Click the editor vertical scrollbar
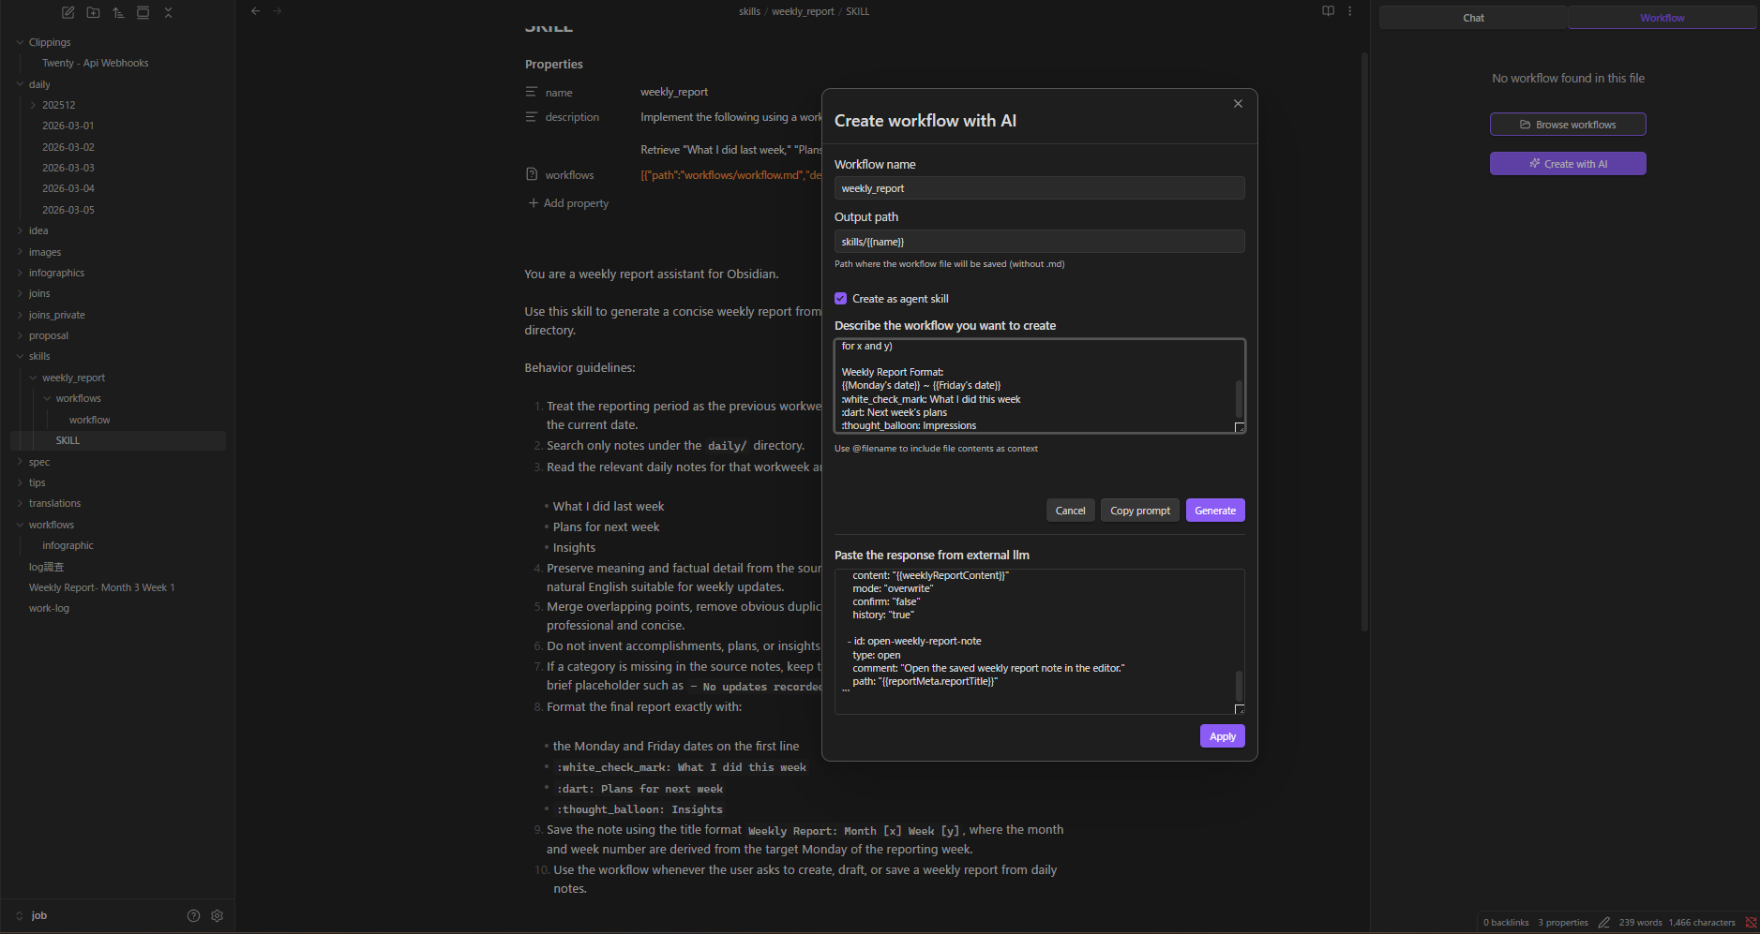The image size is (1760, 934). [x=1364, y=342]
